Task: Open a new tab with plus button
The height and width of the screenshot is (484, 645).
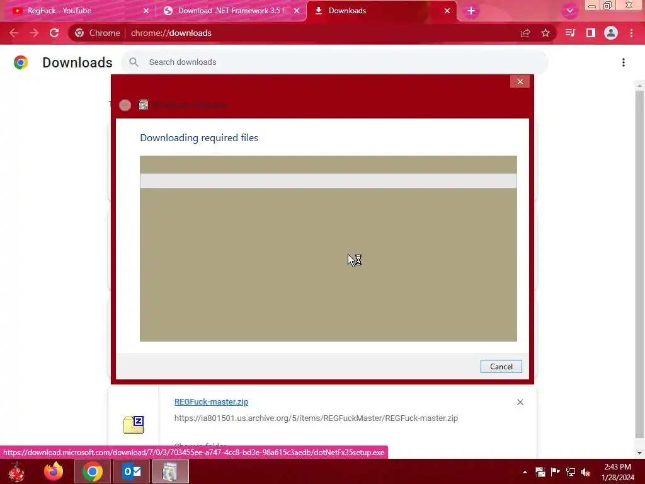Action: [x=471, y=11]
